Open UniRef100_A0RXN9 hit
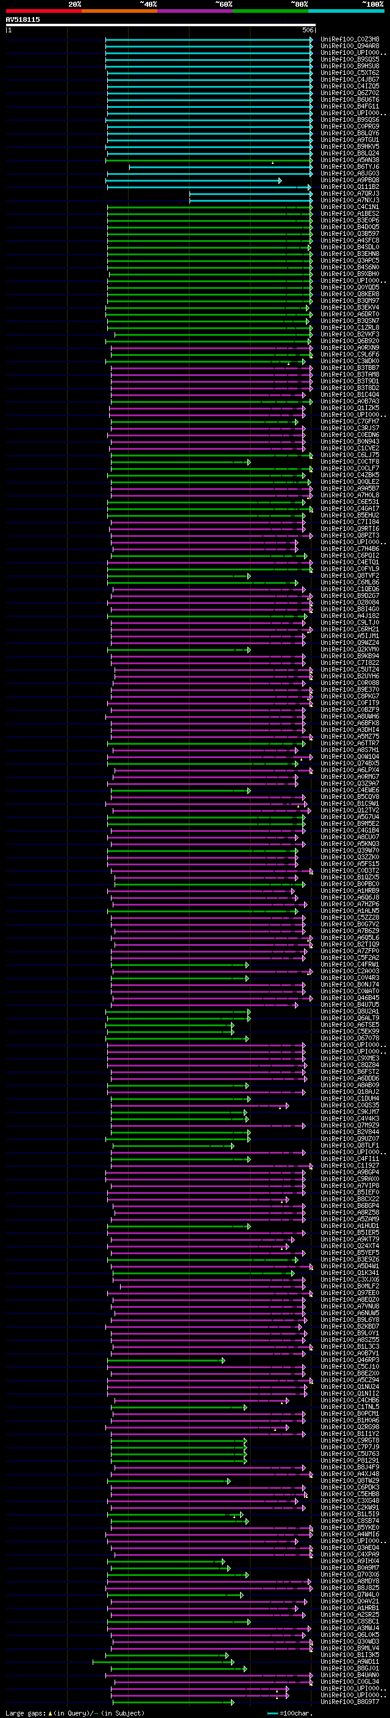This screenshot has height=1718, width=390. 350,347
